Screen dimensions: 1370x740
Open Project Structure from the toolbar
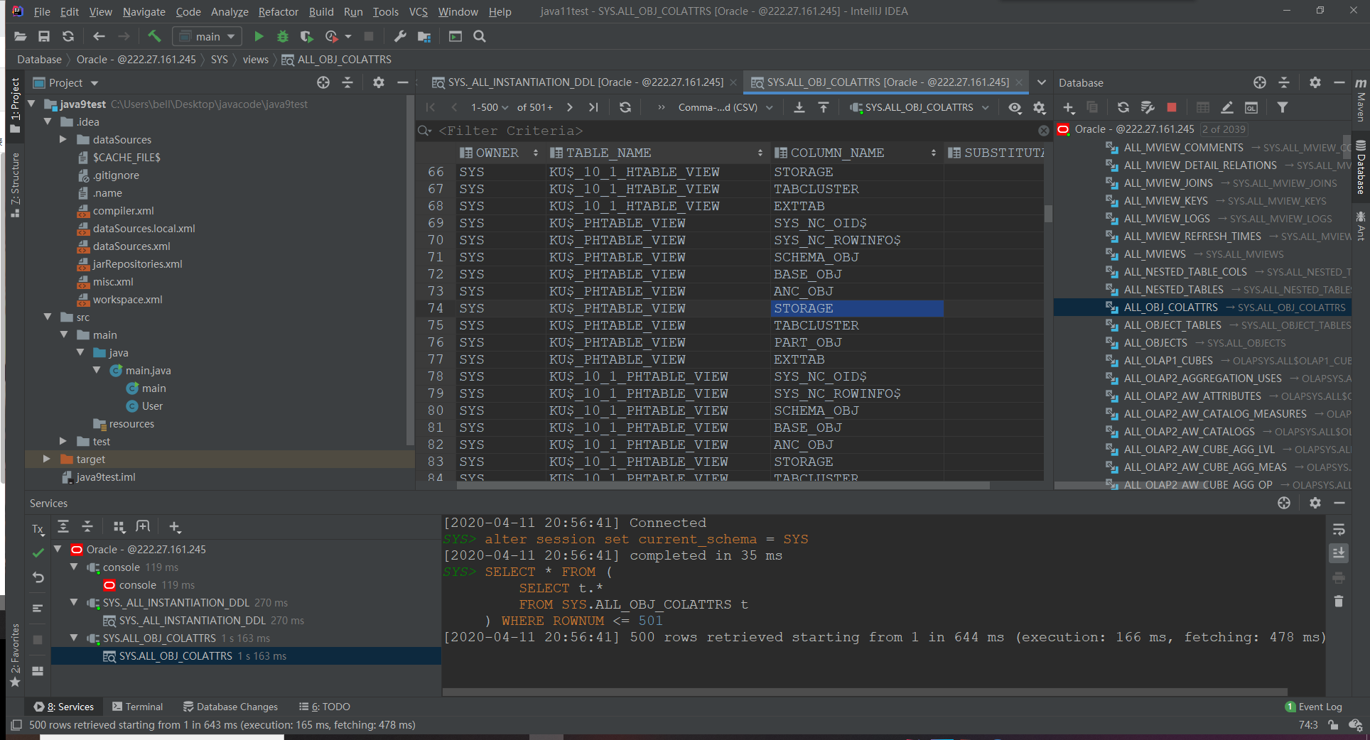pyautogui.click(x=424, y=36)
